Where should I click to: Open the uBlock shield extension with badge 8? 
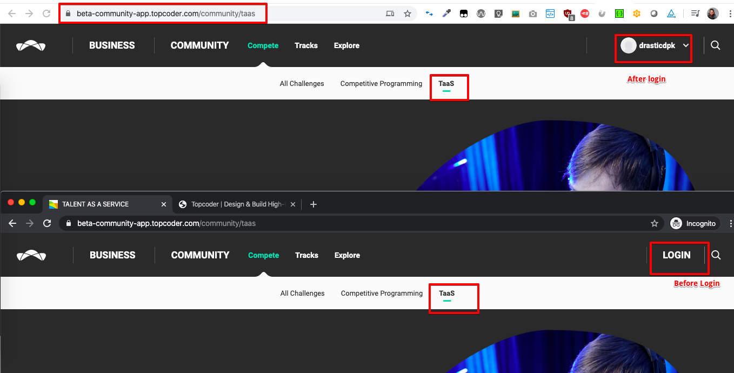568,14
